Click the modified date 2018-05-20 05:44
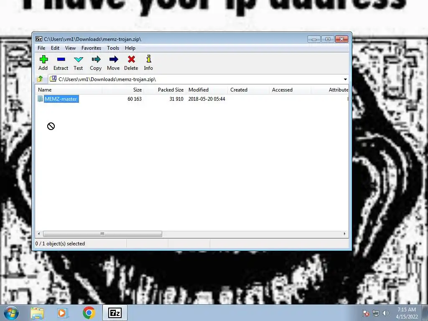Image resolution: width=428 pixels, height=321 pixels. (x=206, y=99)
